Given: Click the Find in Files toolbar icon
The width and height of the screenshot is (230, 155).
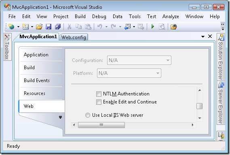Looking at the screenshot, I should [x=162, y=27].
